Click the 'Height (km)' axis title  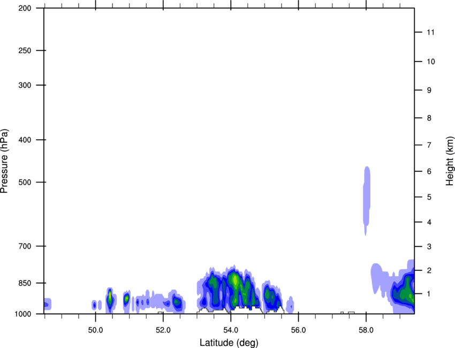[450, 161]
